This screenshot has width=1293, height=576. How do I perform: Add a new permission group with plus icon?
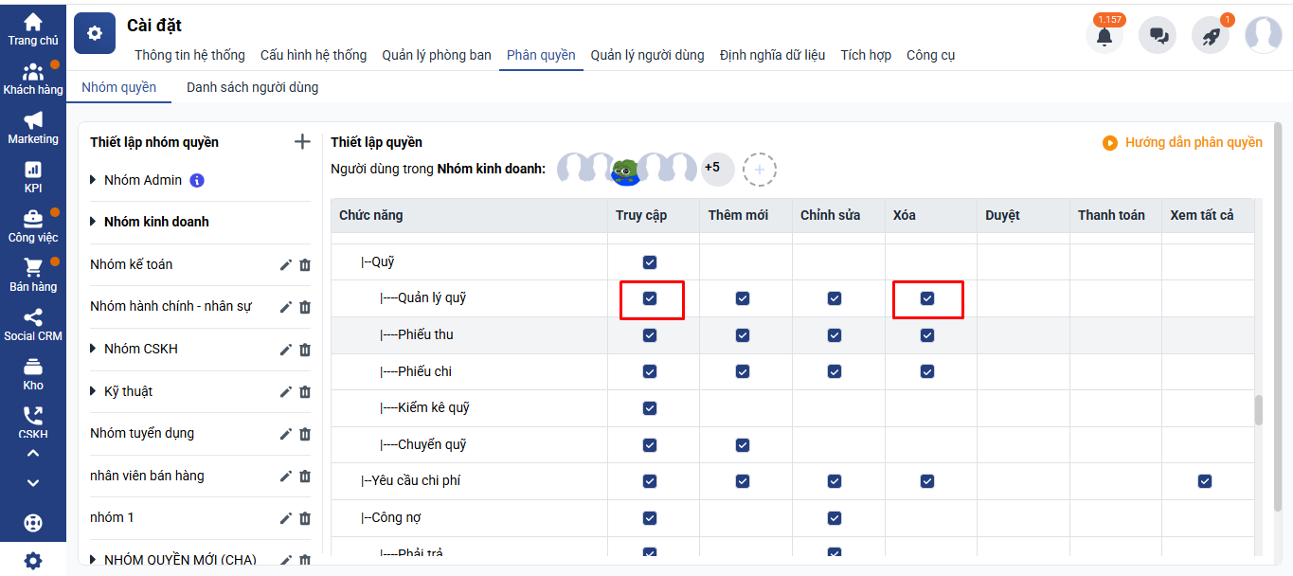[302, 142]
